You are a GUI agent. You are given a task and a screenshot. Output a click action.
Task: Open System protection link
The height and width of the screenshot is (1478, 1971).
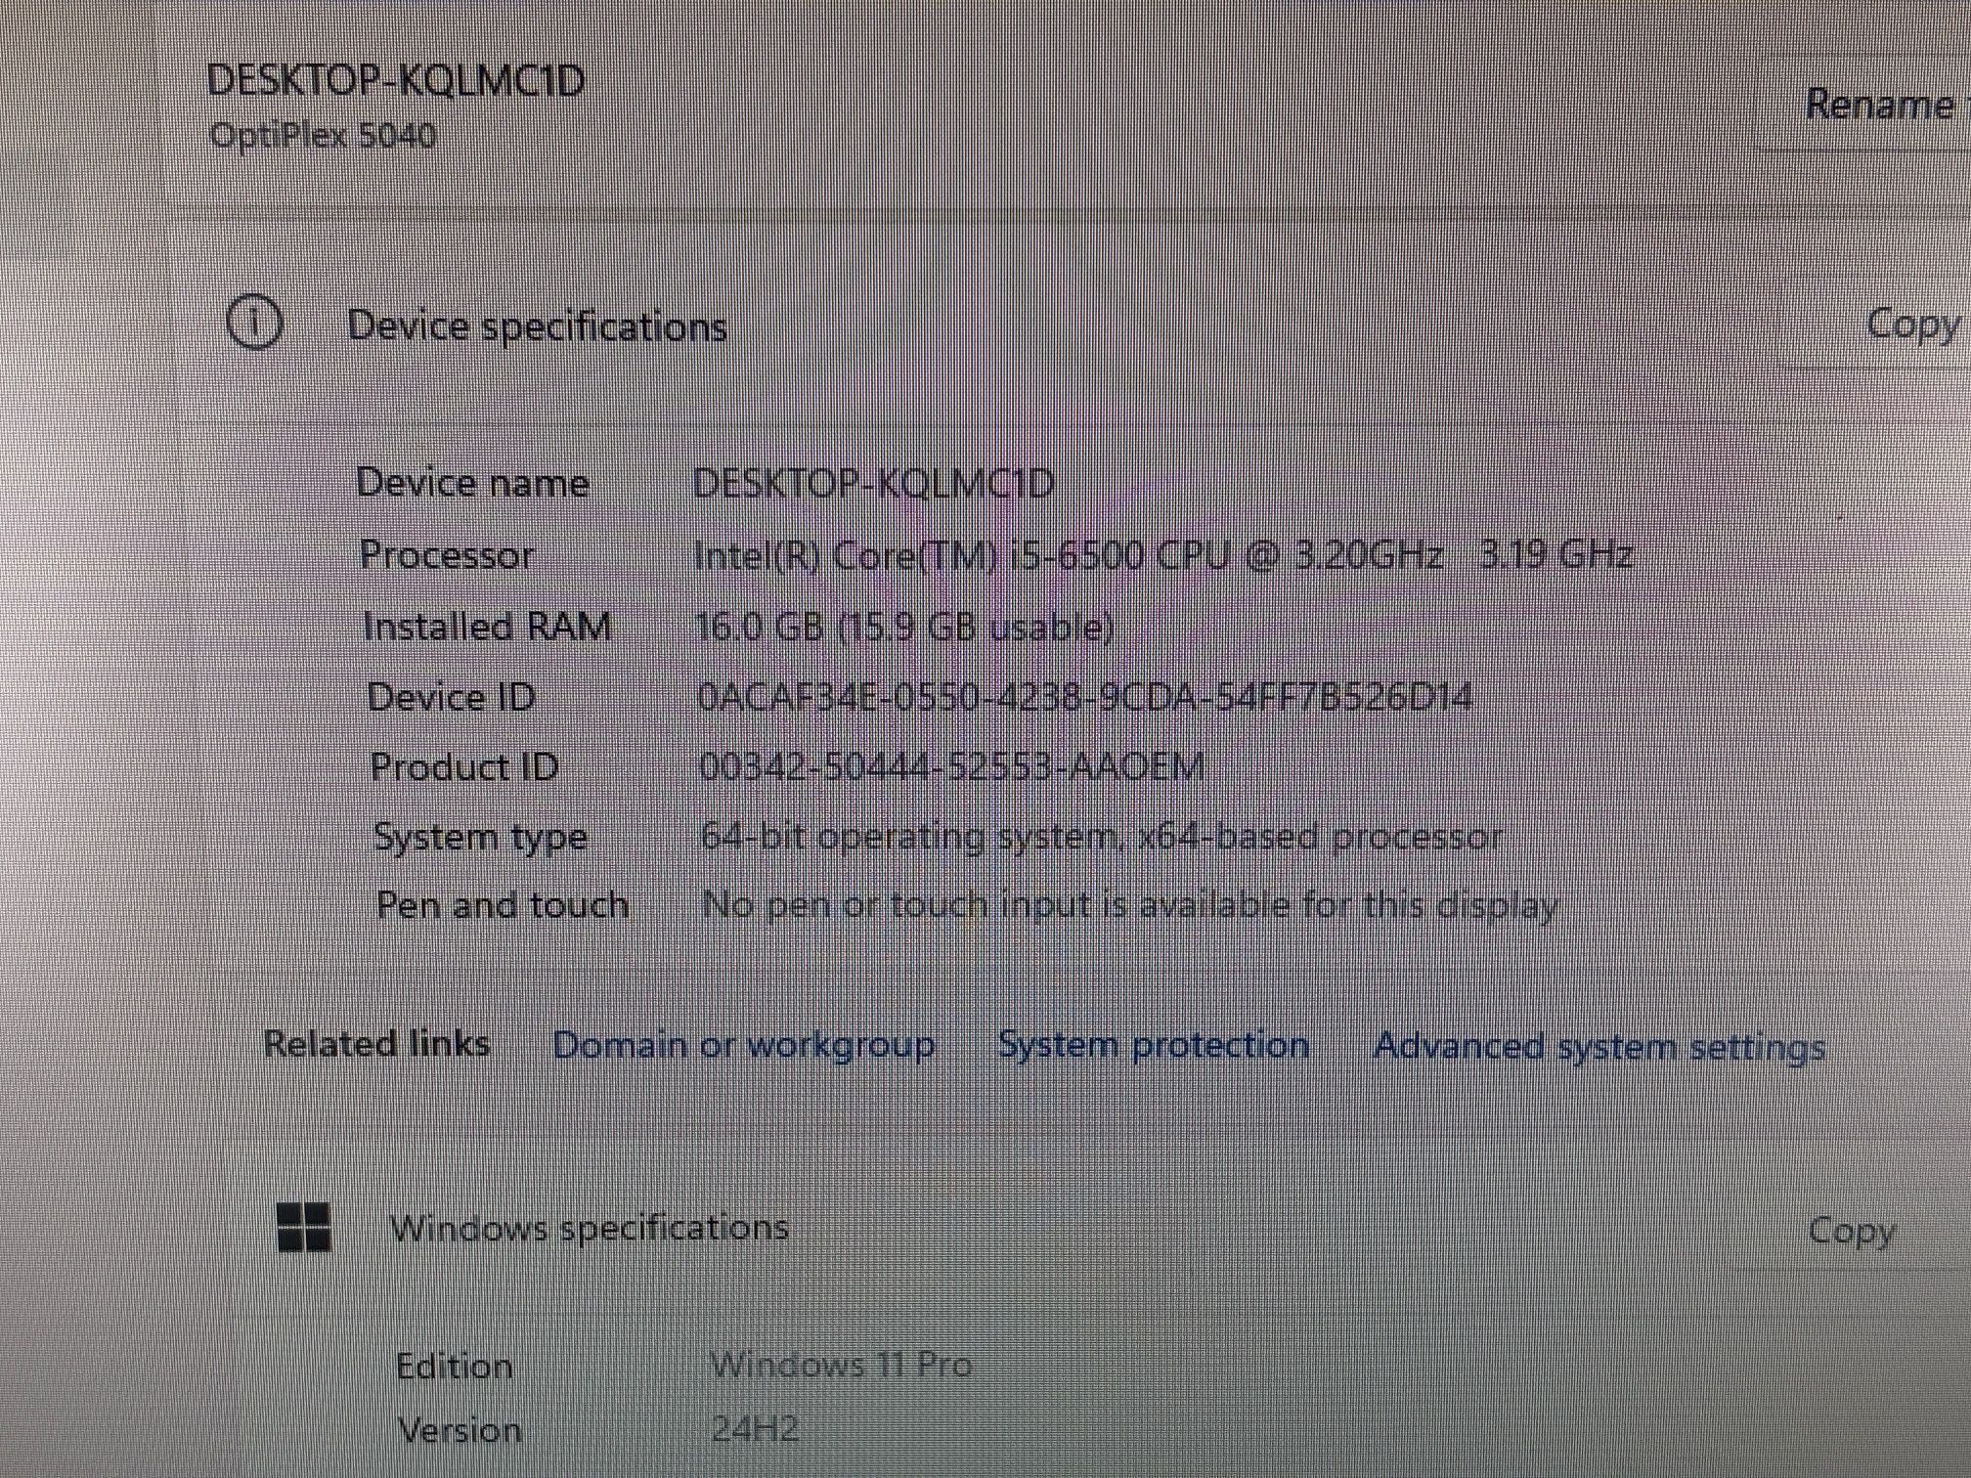1153,1045
